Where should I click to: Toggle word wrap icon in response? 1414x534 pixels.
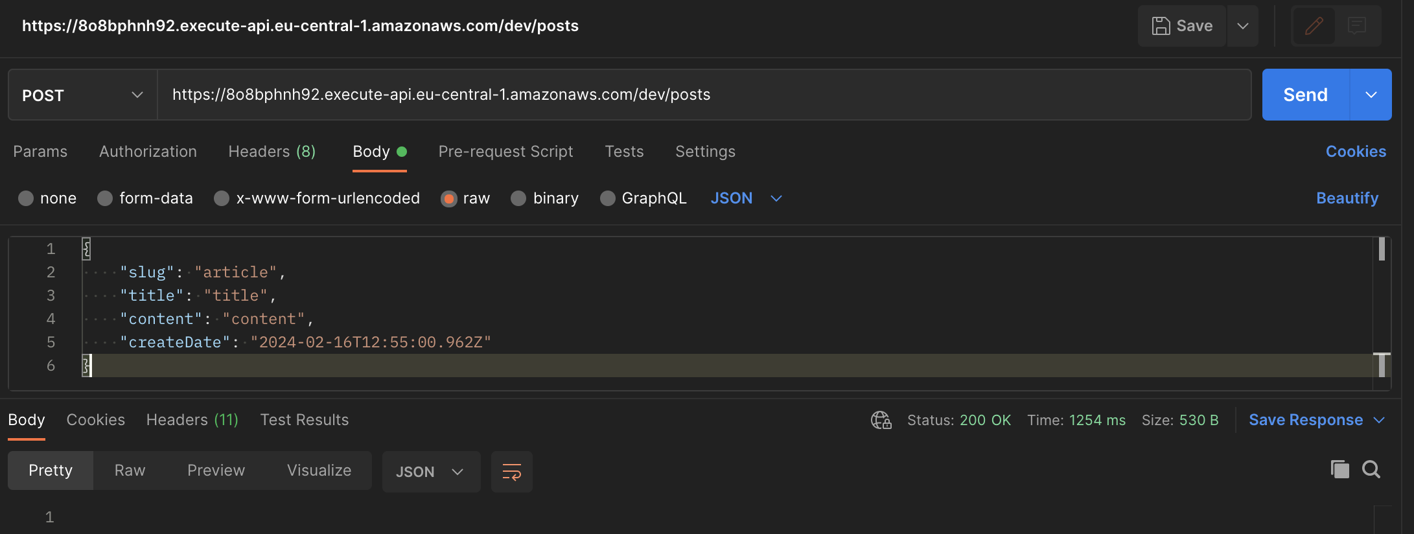512,472
